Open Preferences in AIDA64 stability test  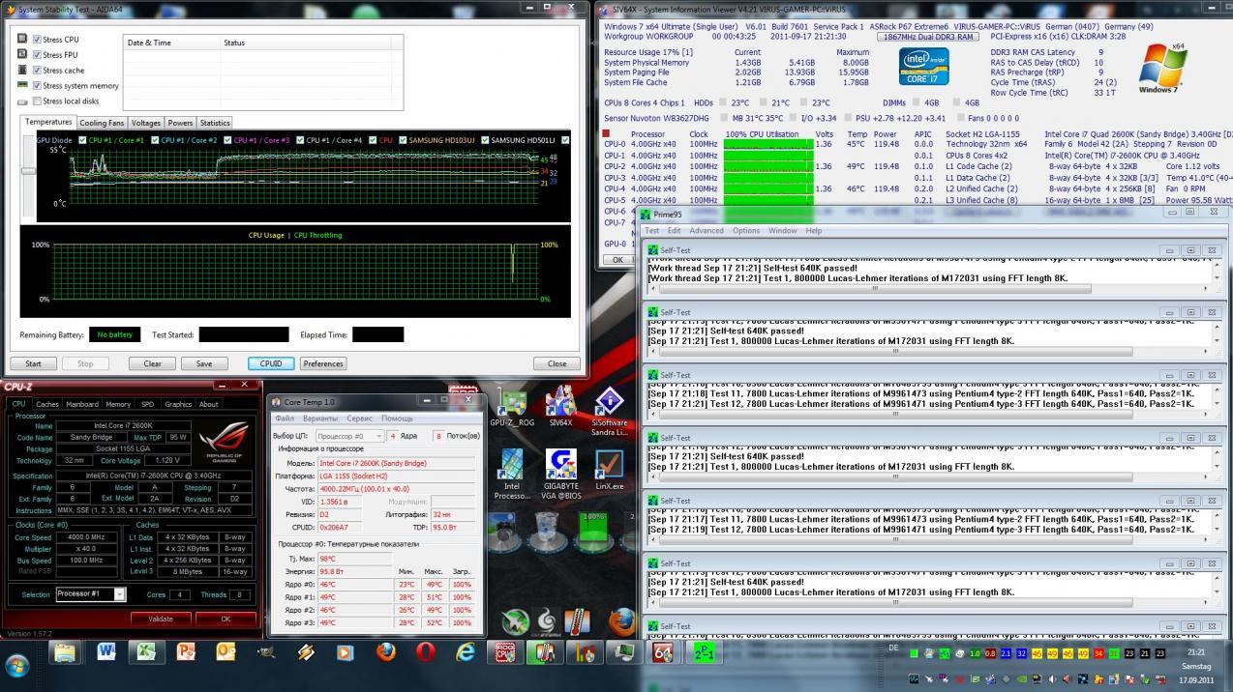point(322,363)
